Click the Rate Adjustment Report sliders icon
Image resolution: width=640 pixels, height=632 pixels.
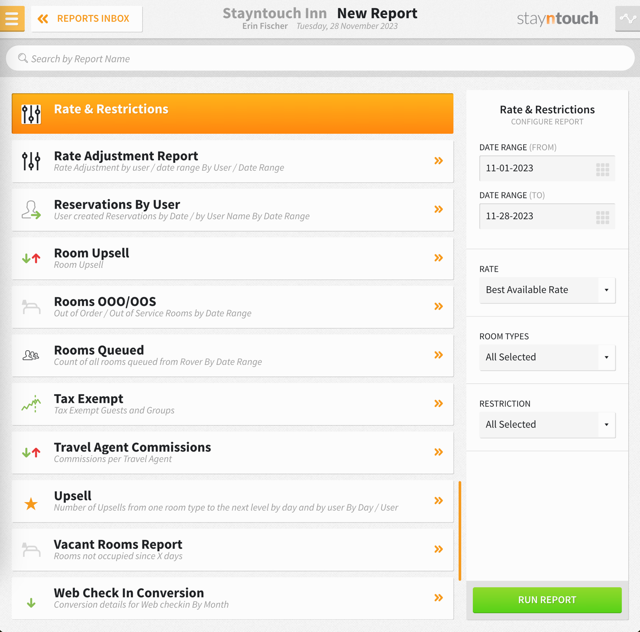coord(31,161)
